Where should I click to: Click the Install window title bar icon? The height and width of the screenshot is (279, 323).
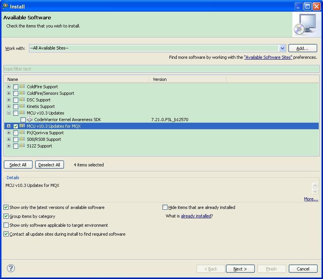click(x=5, y=6)
